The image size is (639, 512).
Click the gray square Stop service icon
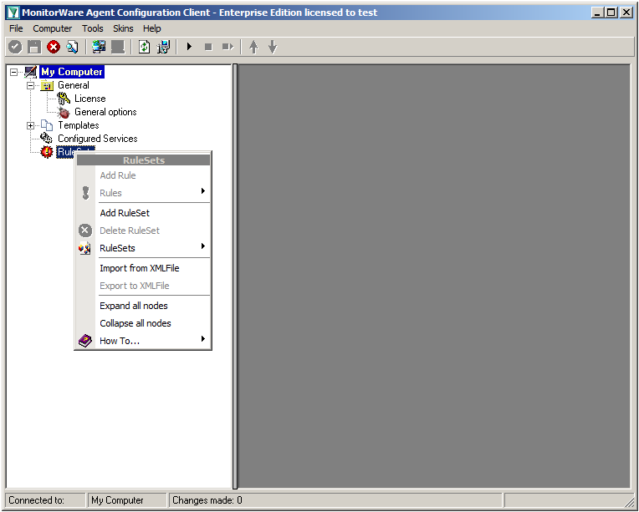tap(208, 47)
